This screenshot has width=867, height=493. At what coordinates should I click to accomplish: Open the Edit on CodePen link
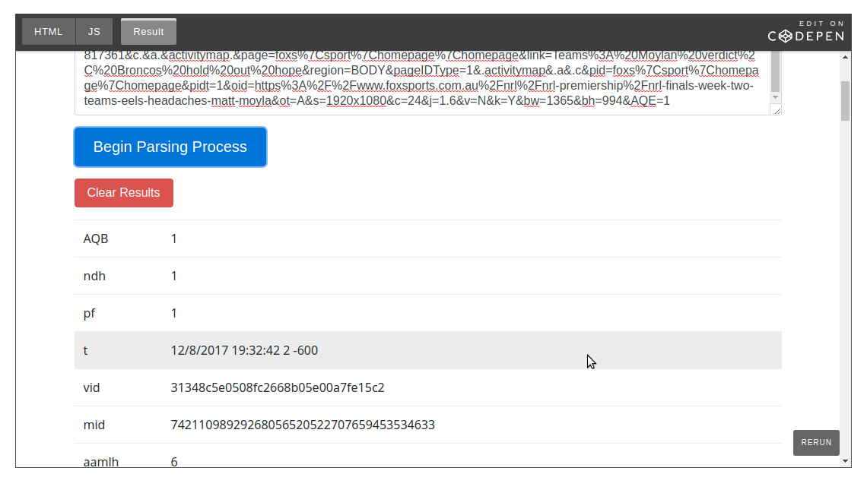tap(806, 31)
